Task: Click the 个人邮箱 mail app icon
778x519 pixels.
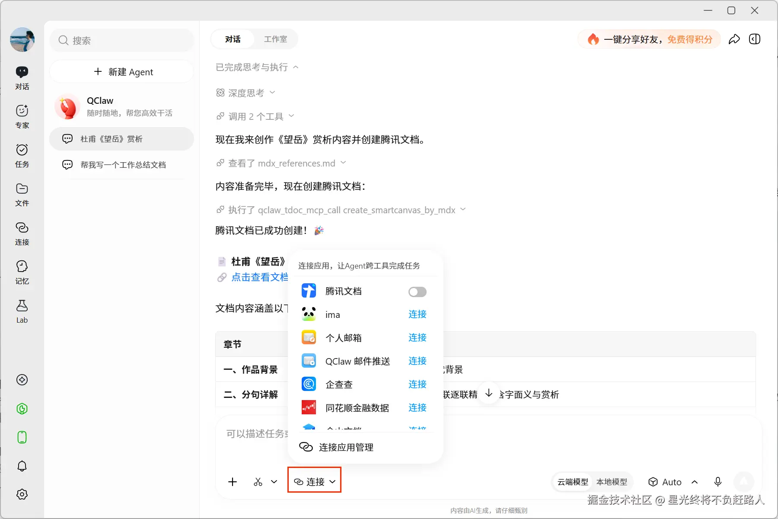Action: 309,337
